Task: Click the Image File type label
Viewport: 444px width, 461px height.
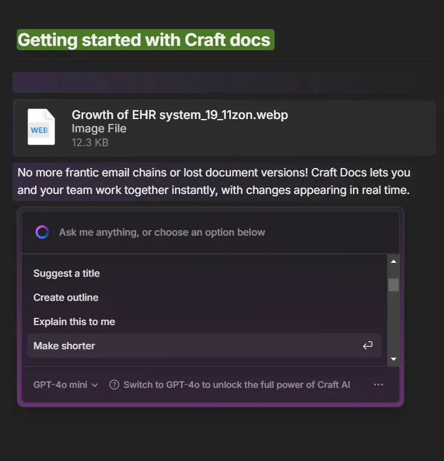Action: 99,129
